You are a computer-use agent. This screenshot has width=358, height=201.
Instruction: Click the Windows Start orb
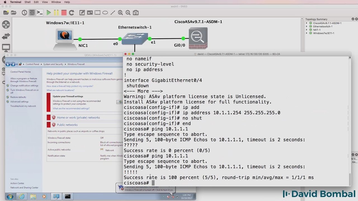10,197
